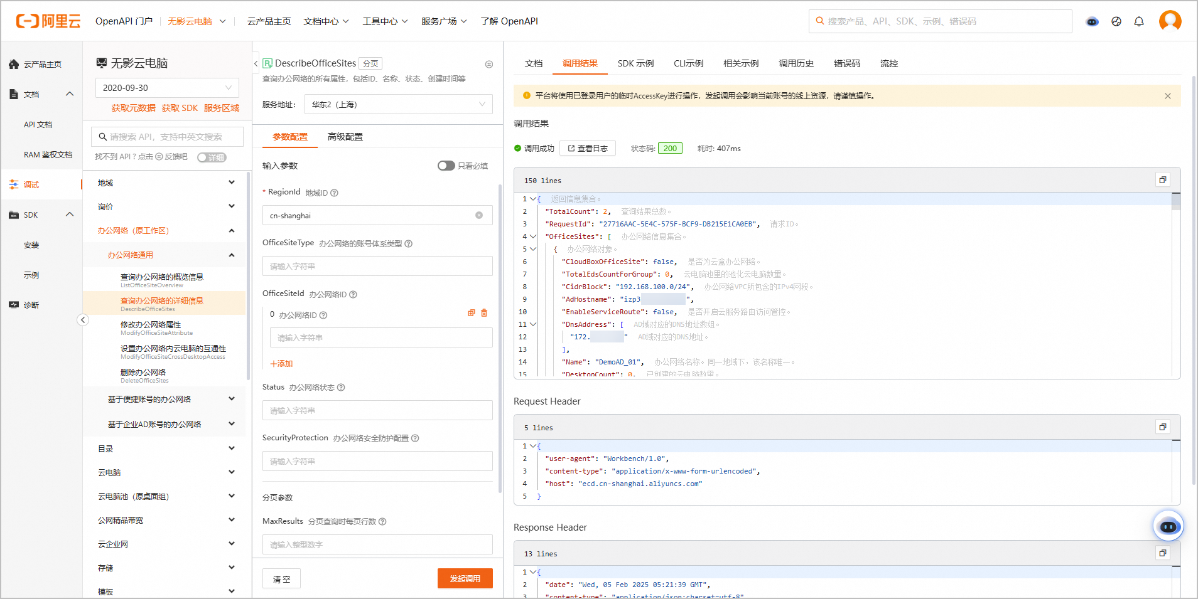
Task: Click help icon next to 办公网络状态
Action: 341,387
